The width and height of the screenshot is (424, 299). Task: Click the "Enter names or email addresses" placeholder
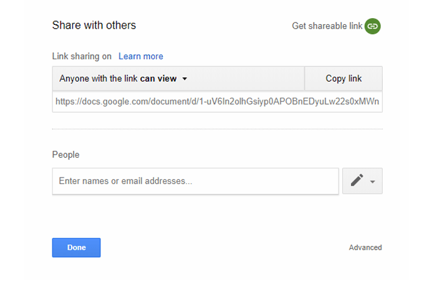pyautogui.click(x=125, y=181)
